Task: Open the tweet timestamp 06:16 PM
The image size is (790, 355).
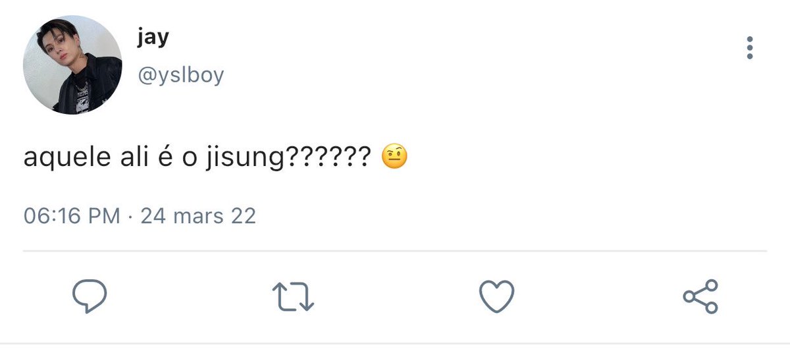Action: (72, 215)
